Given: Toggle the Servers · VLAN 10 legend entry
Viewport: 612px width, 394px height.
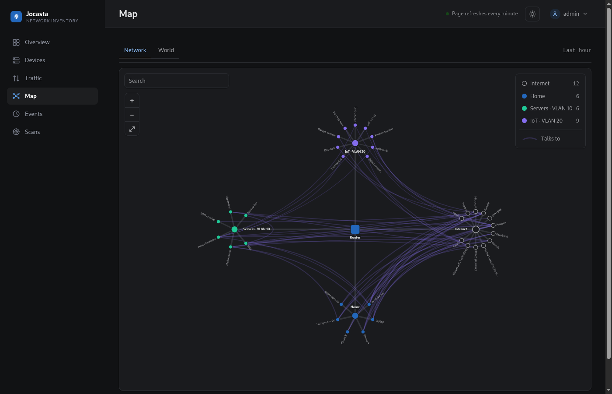Looking at the screenshot, I should pos(550,109).
